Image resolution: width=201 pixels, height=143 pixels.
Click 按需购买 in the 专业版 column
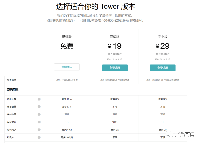click(163, 99)
